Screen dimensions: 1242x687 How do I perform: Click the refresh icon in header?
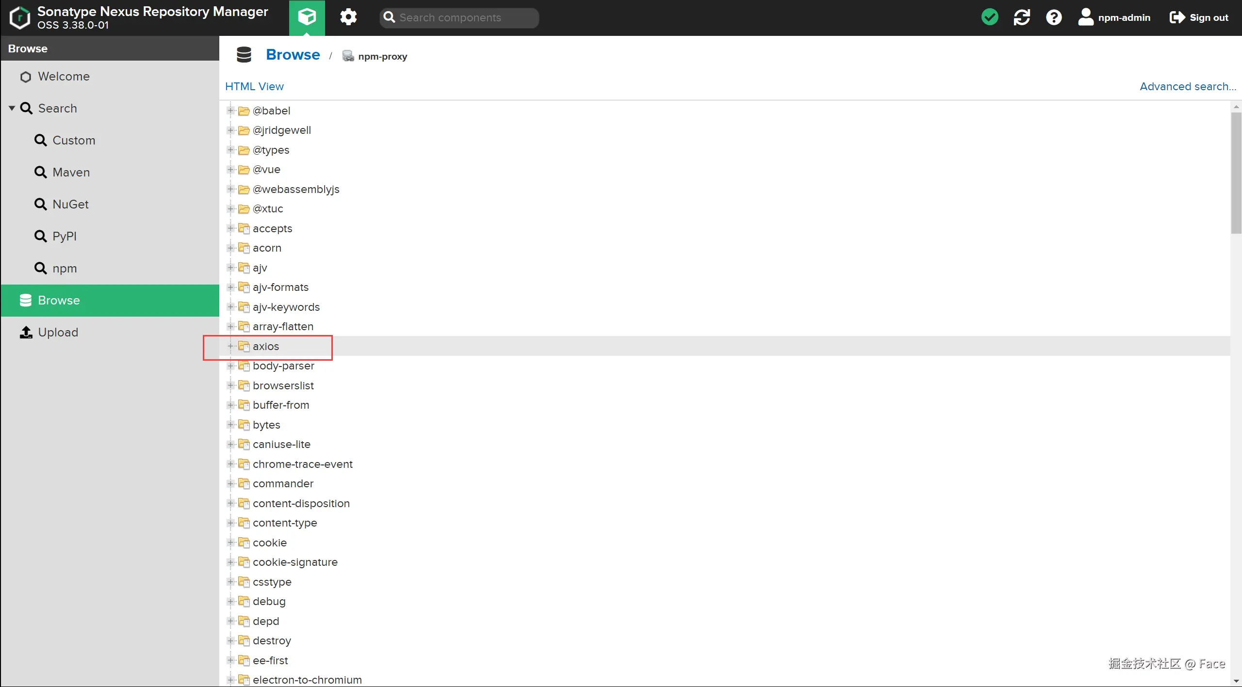click(1021, 17)
